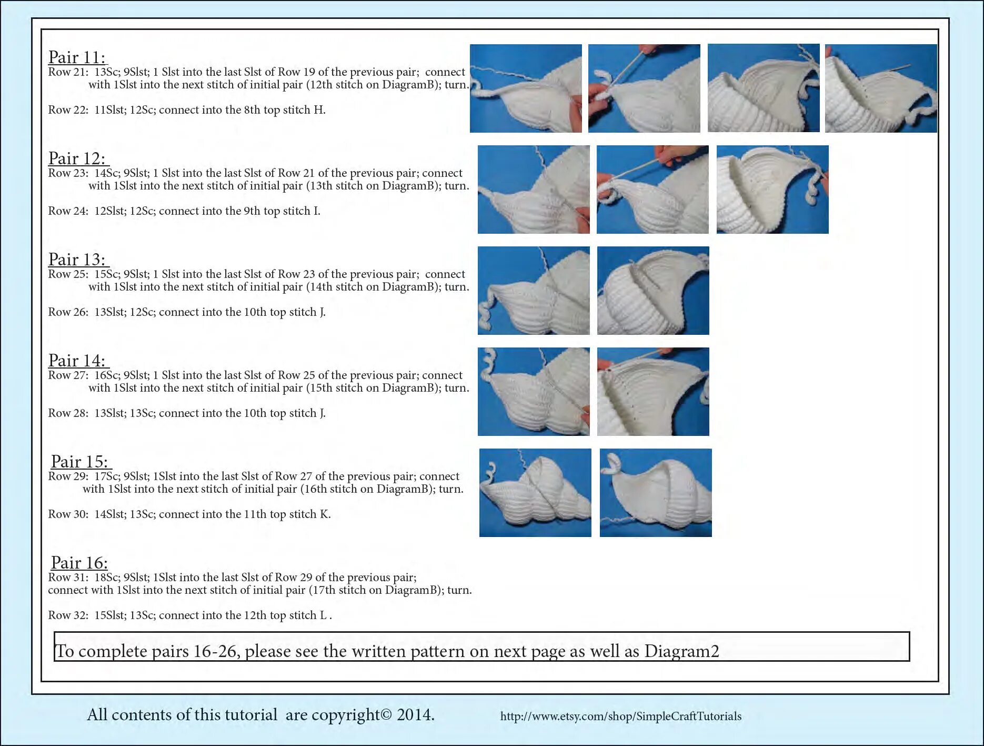
Task: Click the second photo in Pair 13 row
Action: [x=653, y=291]
